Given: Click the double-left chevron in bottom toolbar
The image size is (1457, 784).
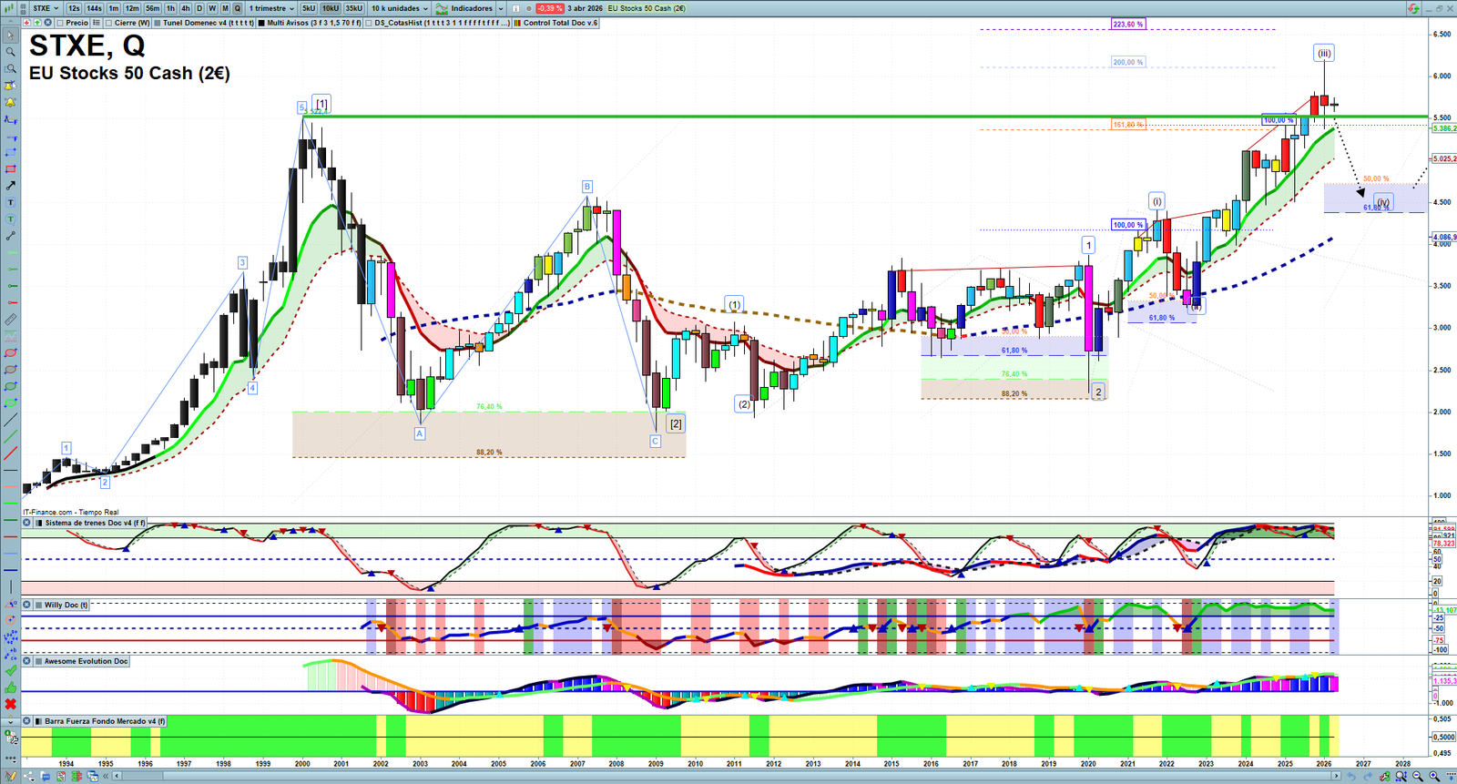Looking at the screenshot, I should click(x=106, y=776).
